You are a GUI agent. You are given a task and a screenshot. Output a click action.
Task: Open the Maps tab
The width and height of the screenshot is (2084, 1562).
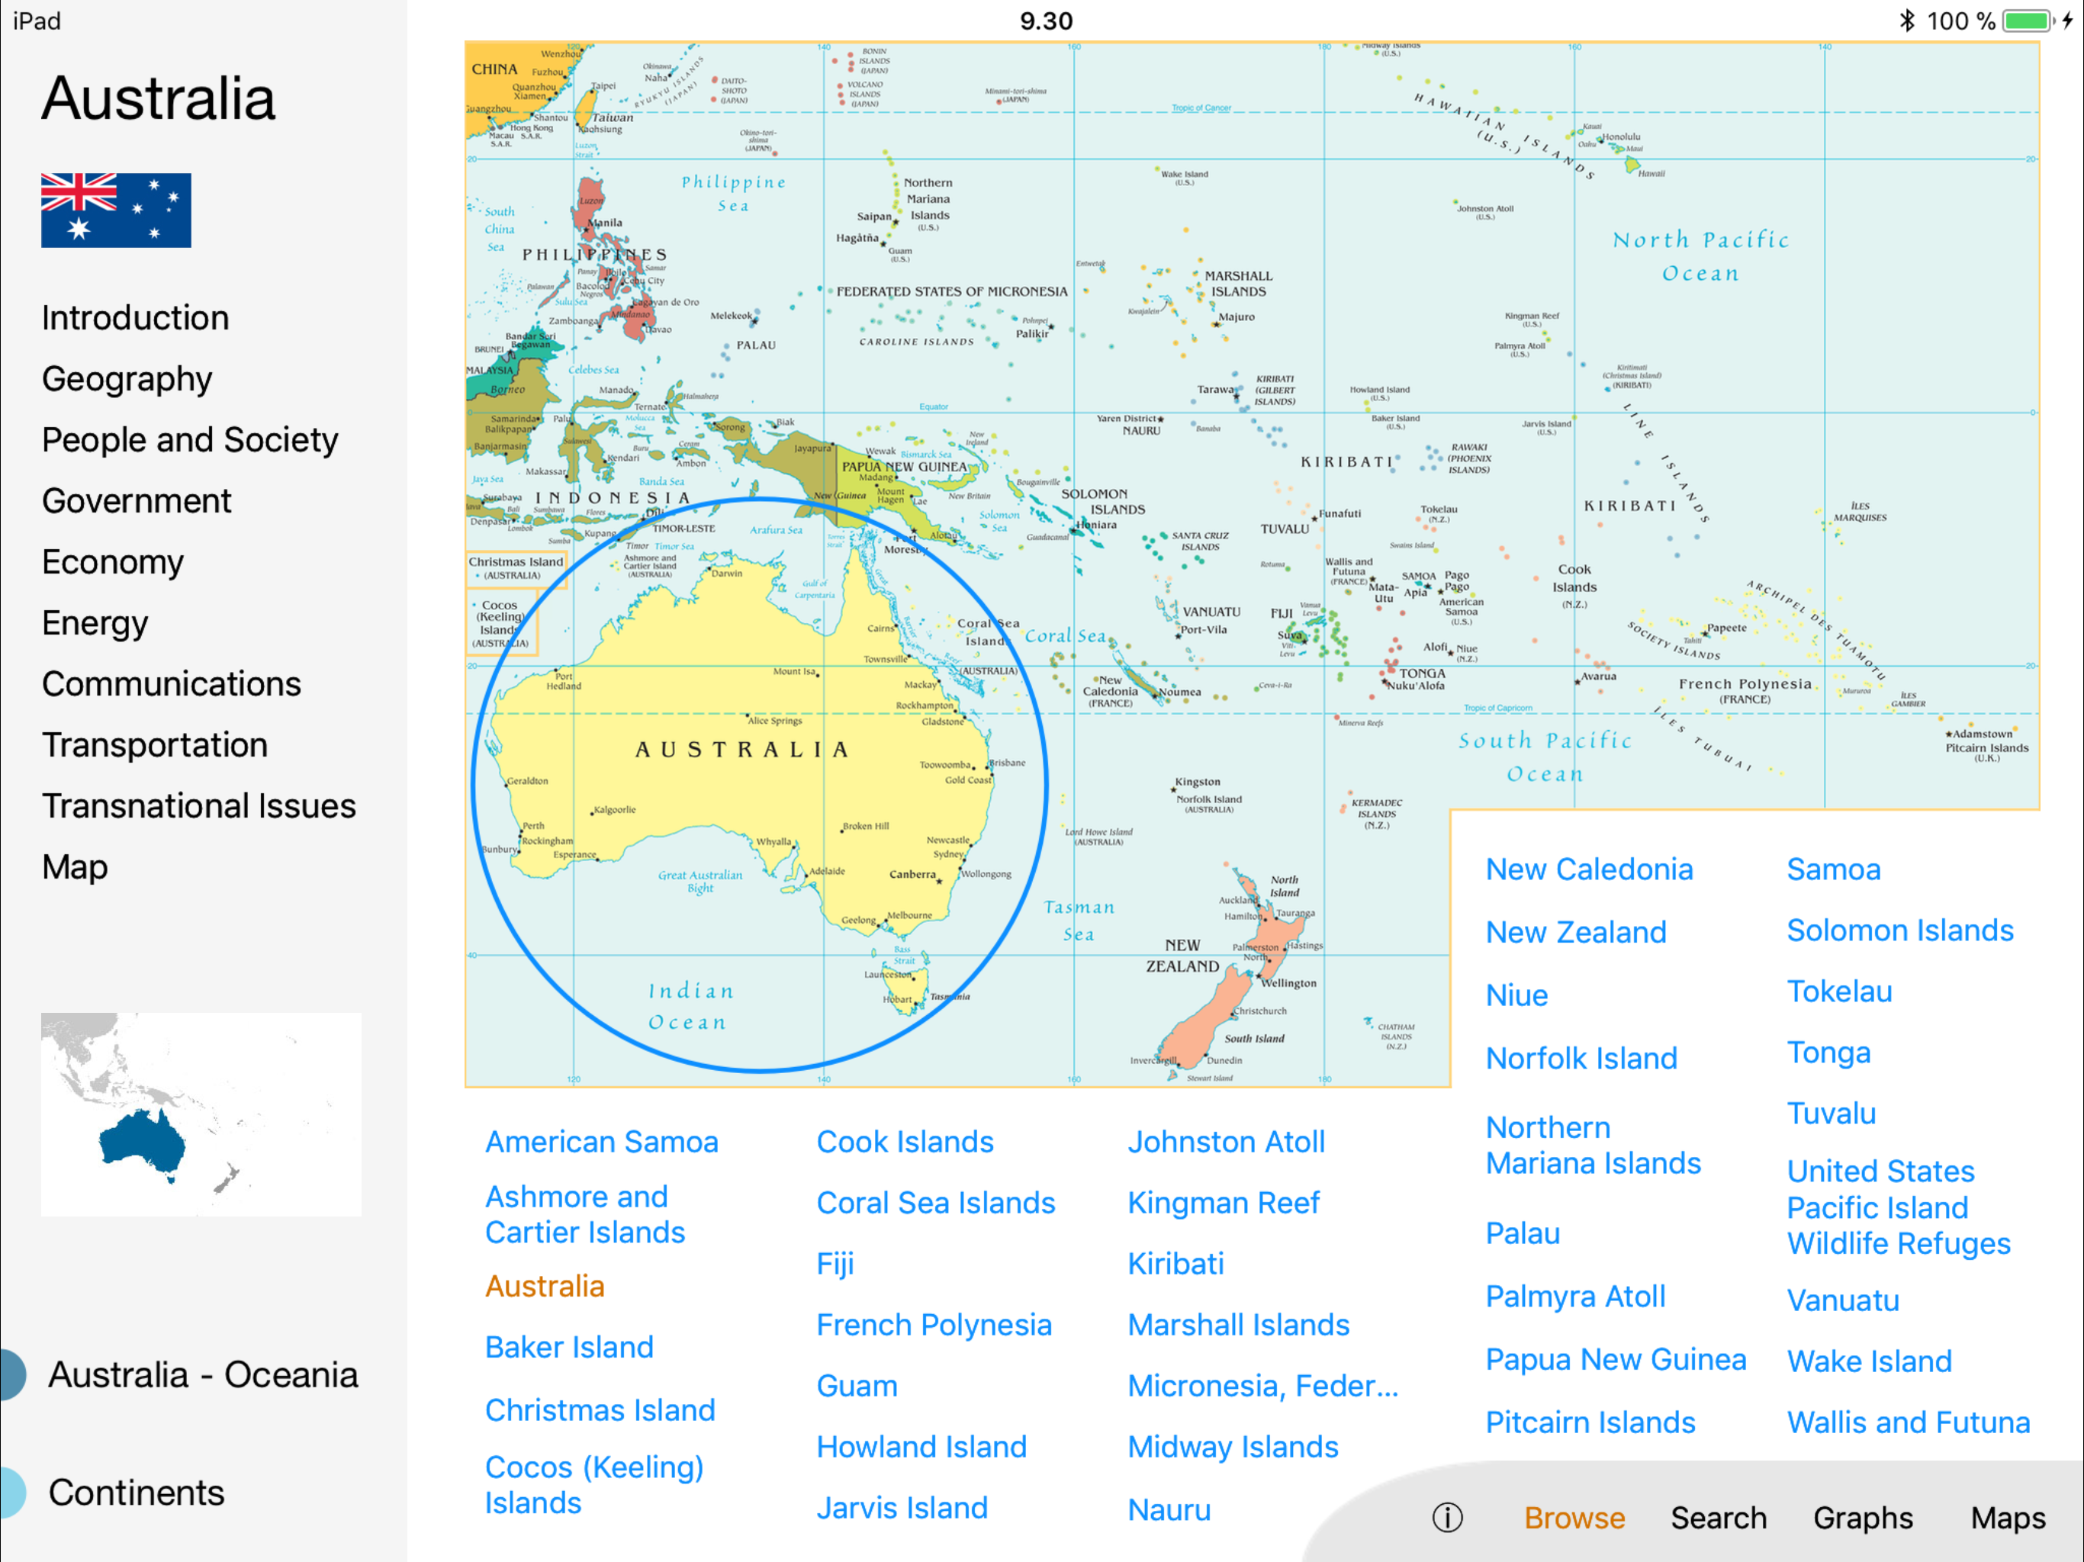click(x=2008, y=1518)
